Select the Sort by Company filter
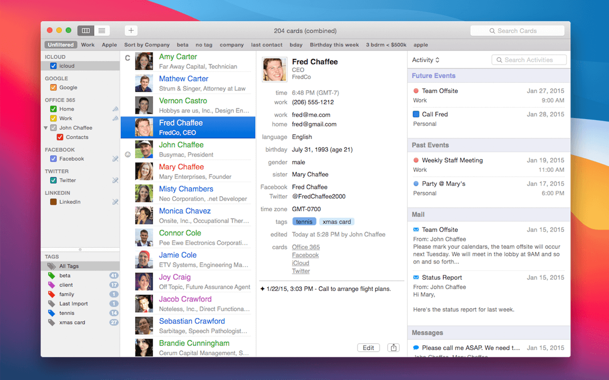This screenshot has height=380, width=609. pyautogui.click(x=147, y=45)
